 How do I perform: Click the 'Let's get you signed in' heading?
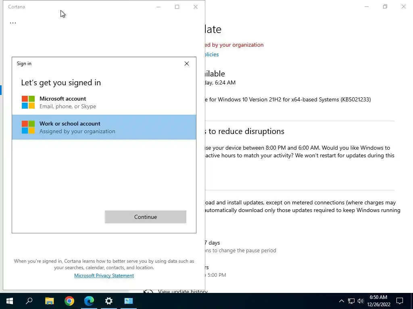[61, 82]
